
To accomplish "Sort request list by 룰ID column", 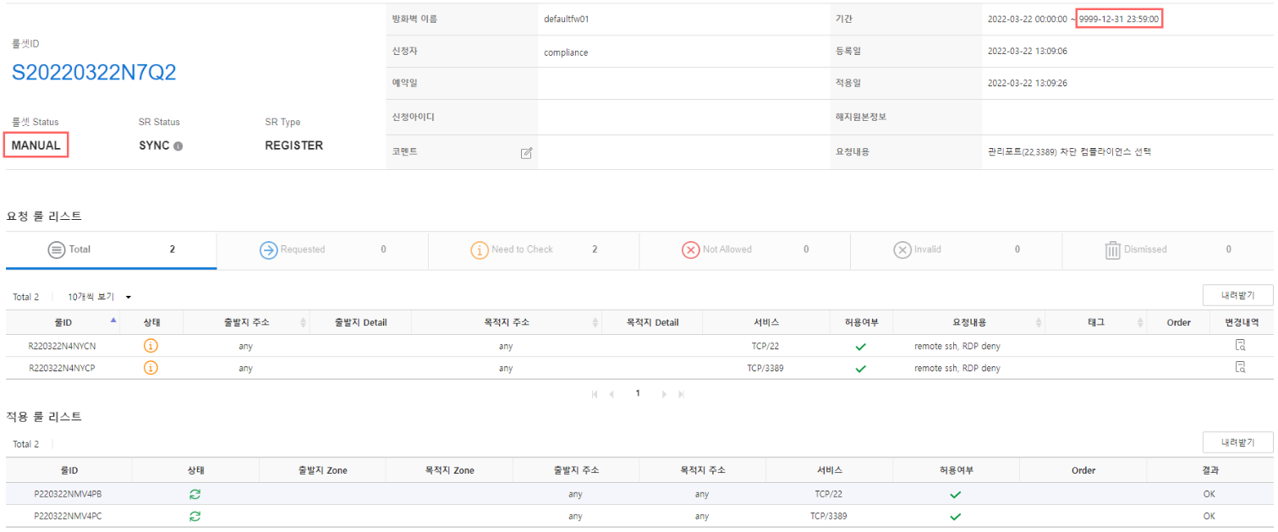I will (63, 322).
